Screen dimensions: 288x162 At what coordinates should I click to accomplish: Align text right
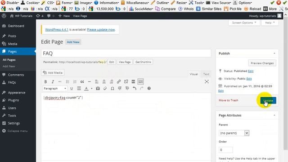point(111,81)
